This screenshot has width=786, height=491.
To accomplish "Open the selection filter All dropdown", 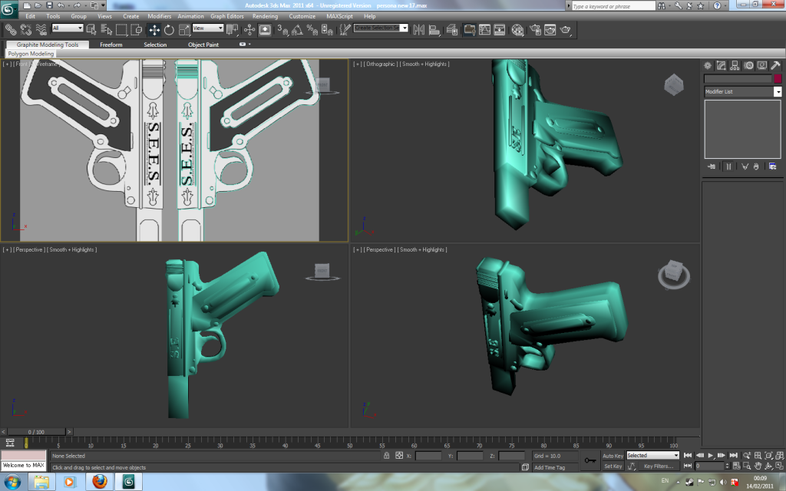I will tap(68, 28).
